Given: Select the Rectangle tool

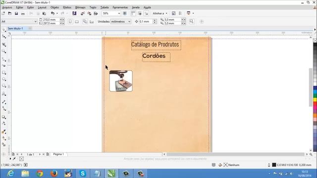Looking at the screenshot, I should [x=3, y=73].
